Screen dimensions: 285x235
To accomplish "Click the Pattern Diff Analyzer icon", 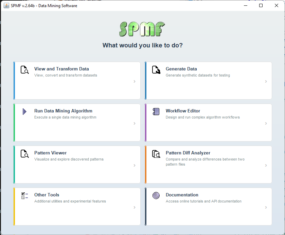I will [x=156, y=154].
